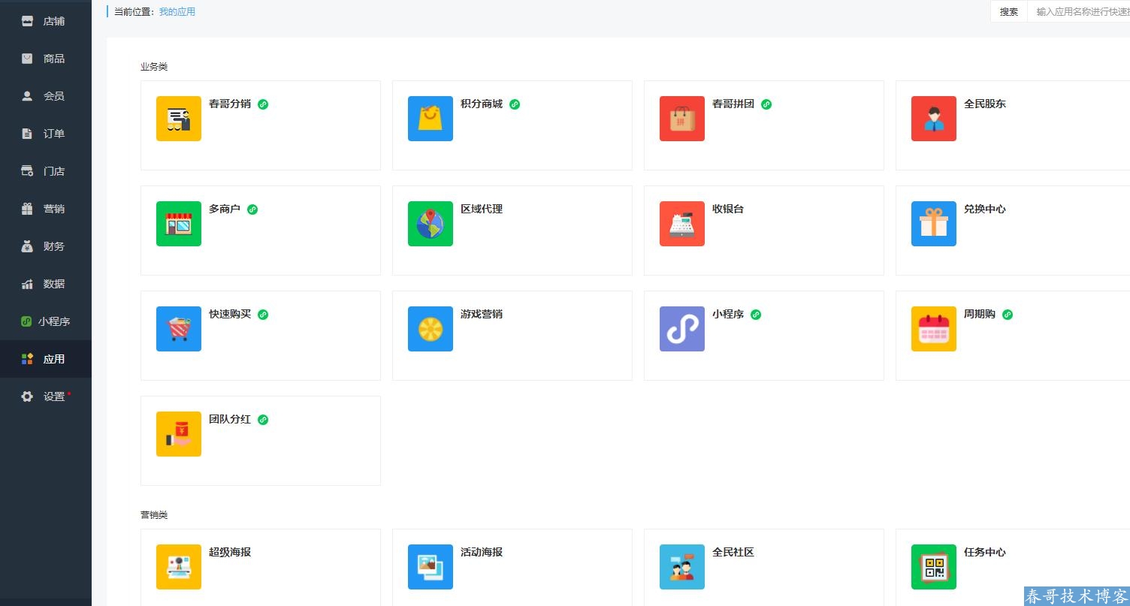
Task: Click green mini-program badge beside 快速购买
Action: tap(263, 315)
